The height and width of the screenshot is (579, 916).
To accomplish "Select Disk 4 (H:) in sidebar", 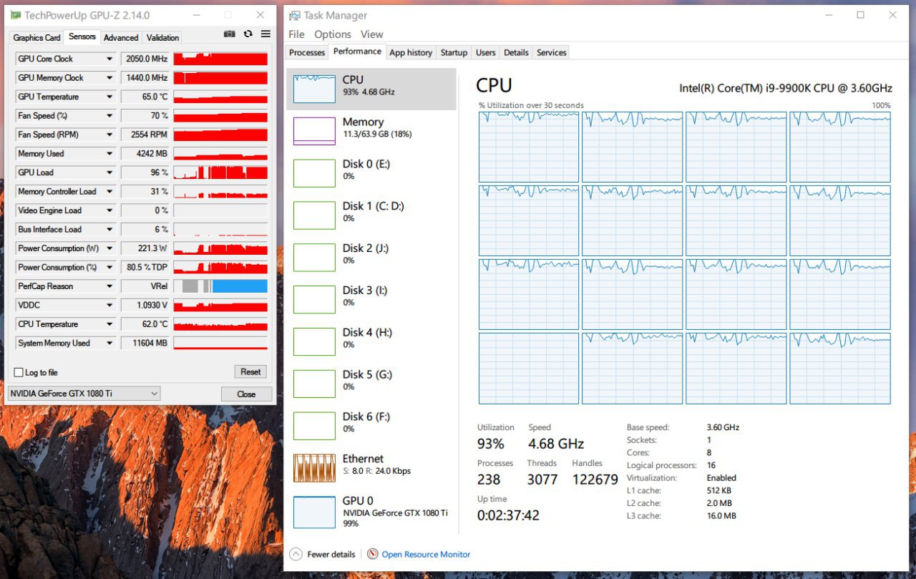I will click(371, 341).
